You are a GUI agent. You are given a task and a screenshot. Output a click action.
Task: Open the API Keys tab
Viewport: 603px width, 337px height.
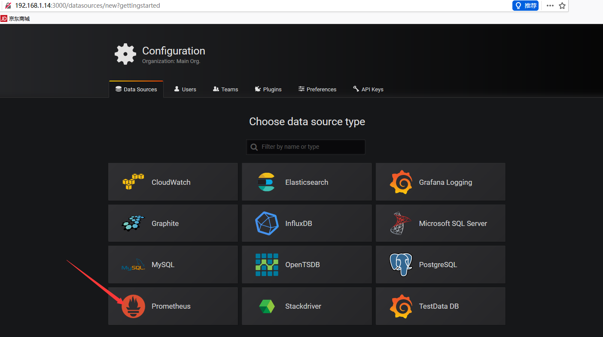[368, 89]
